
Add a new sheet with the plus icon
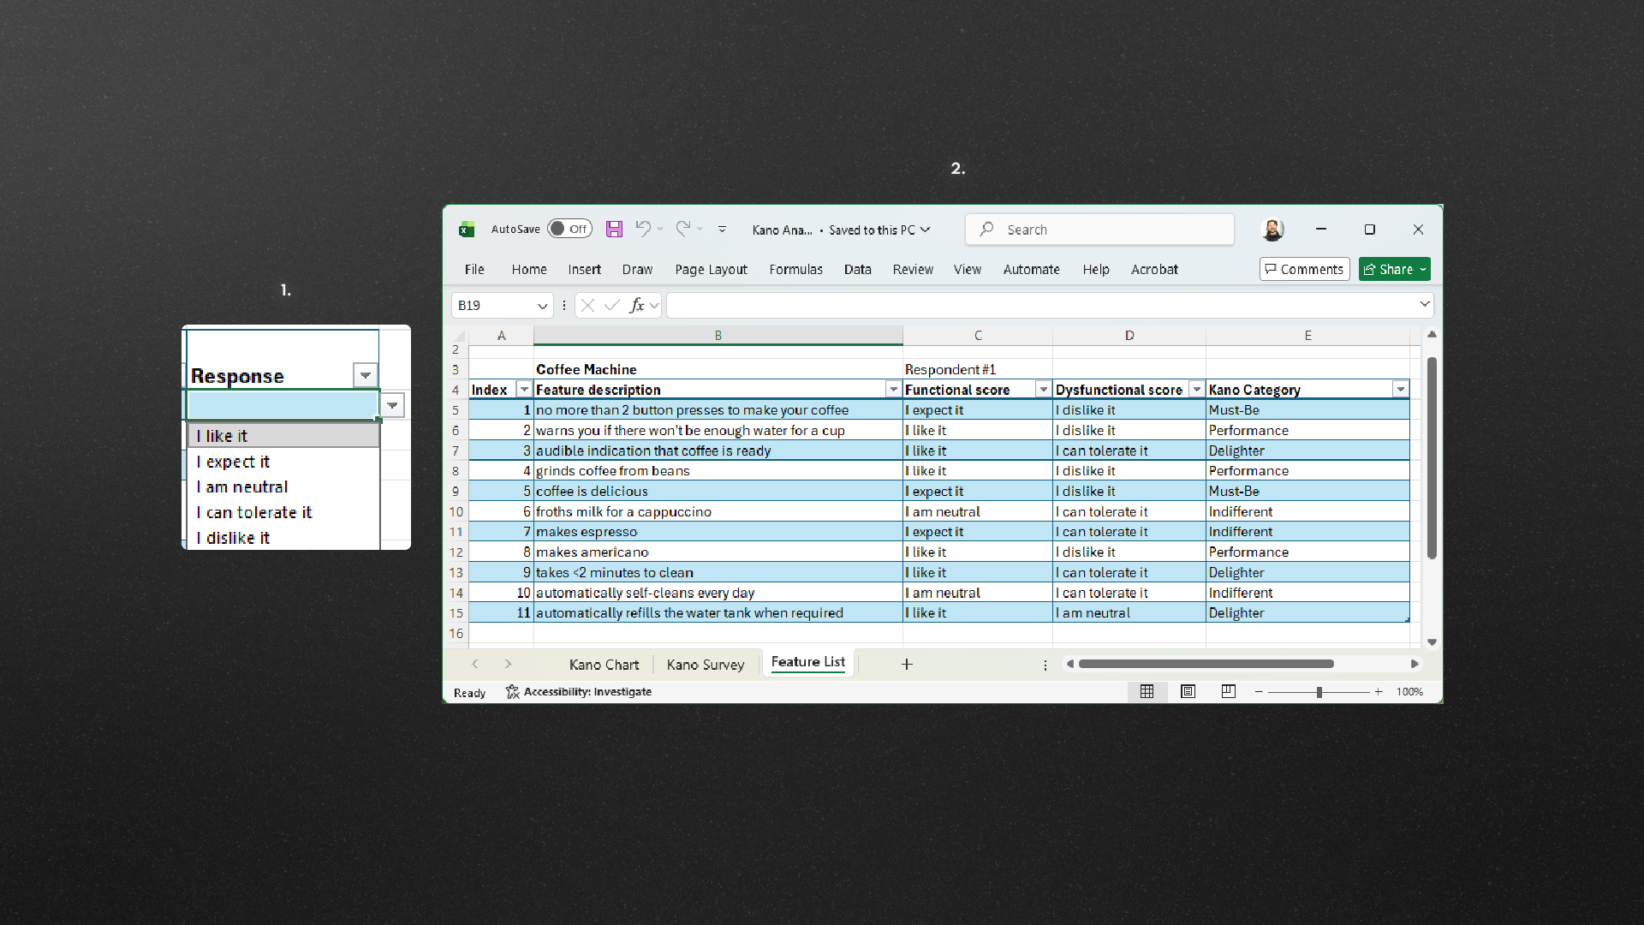pos(906,664)
